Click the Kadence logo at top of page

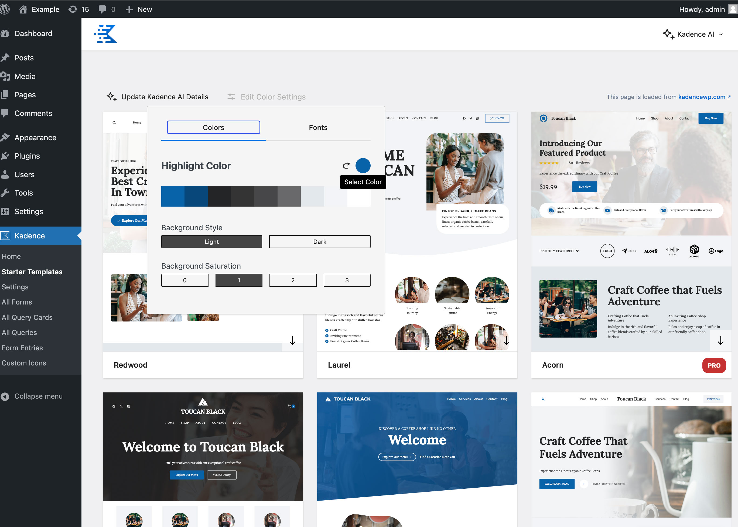[106, 33]
